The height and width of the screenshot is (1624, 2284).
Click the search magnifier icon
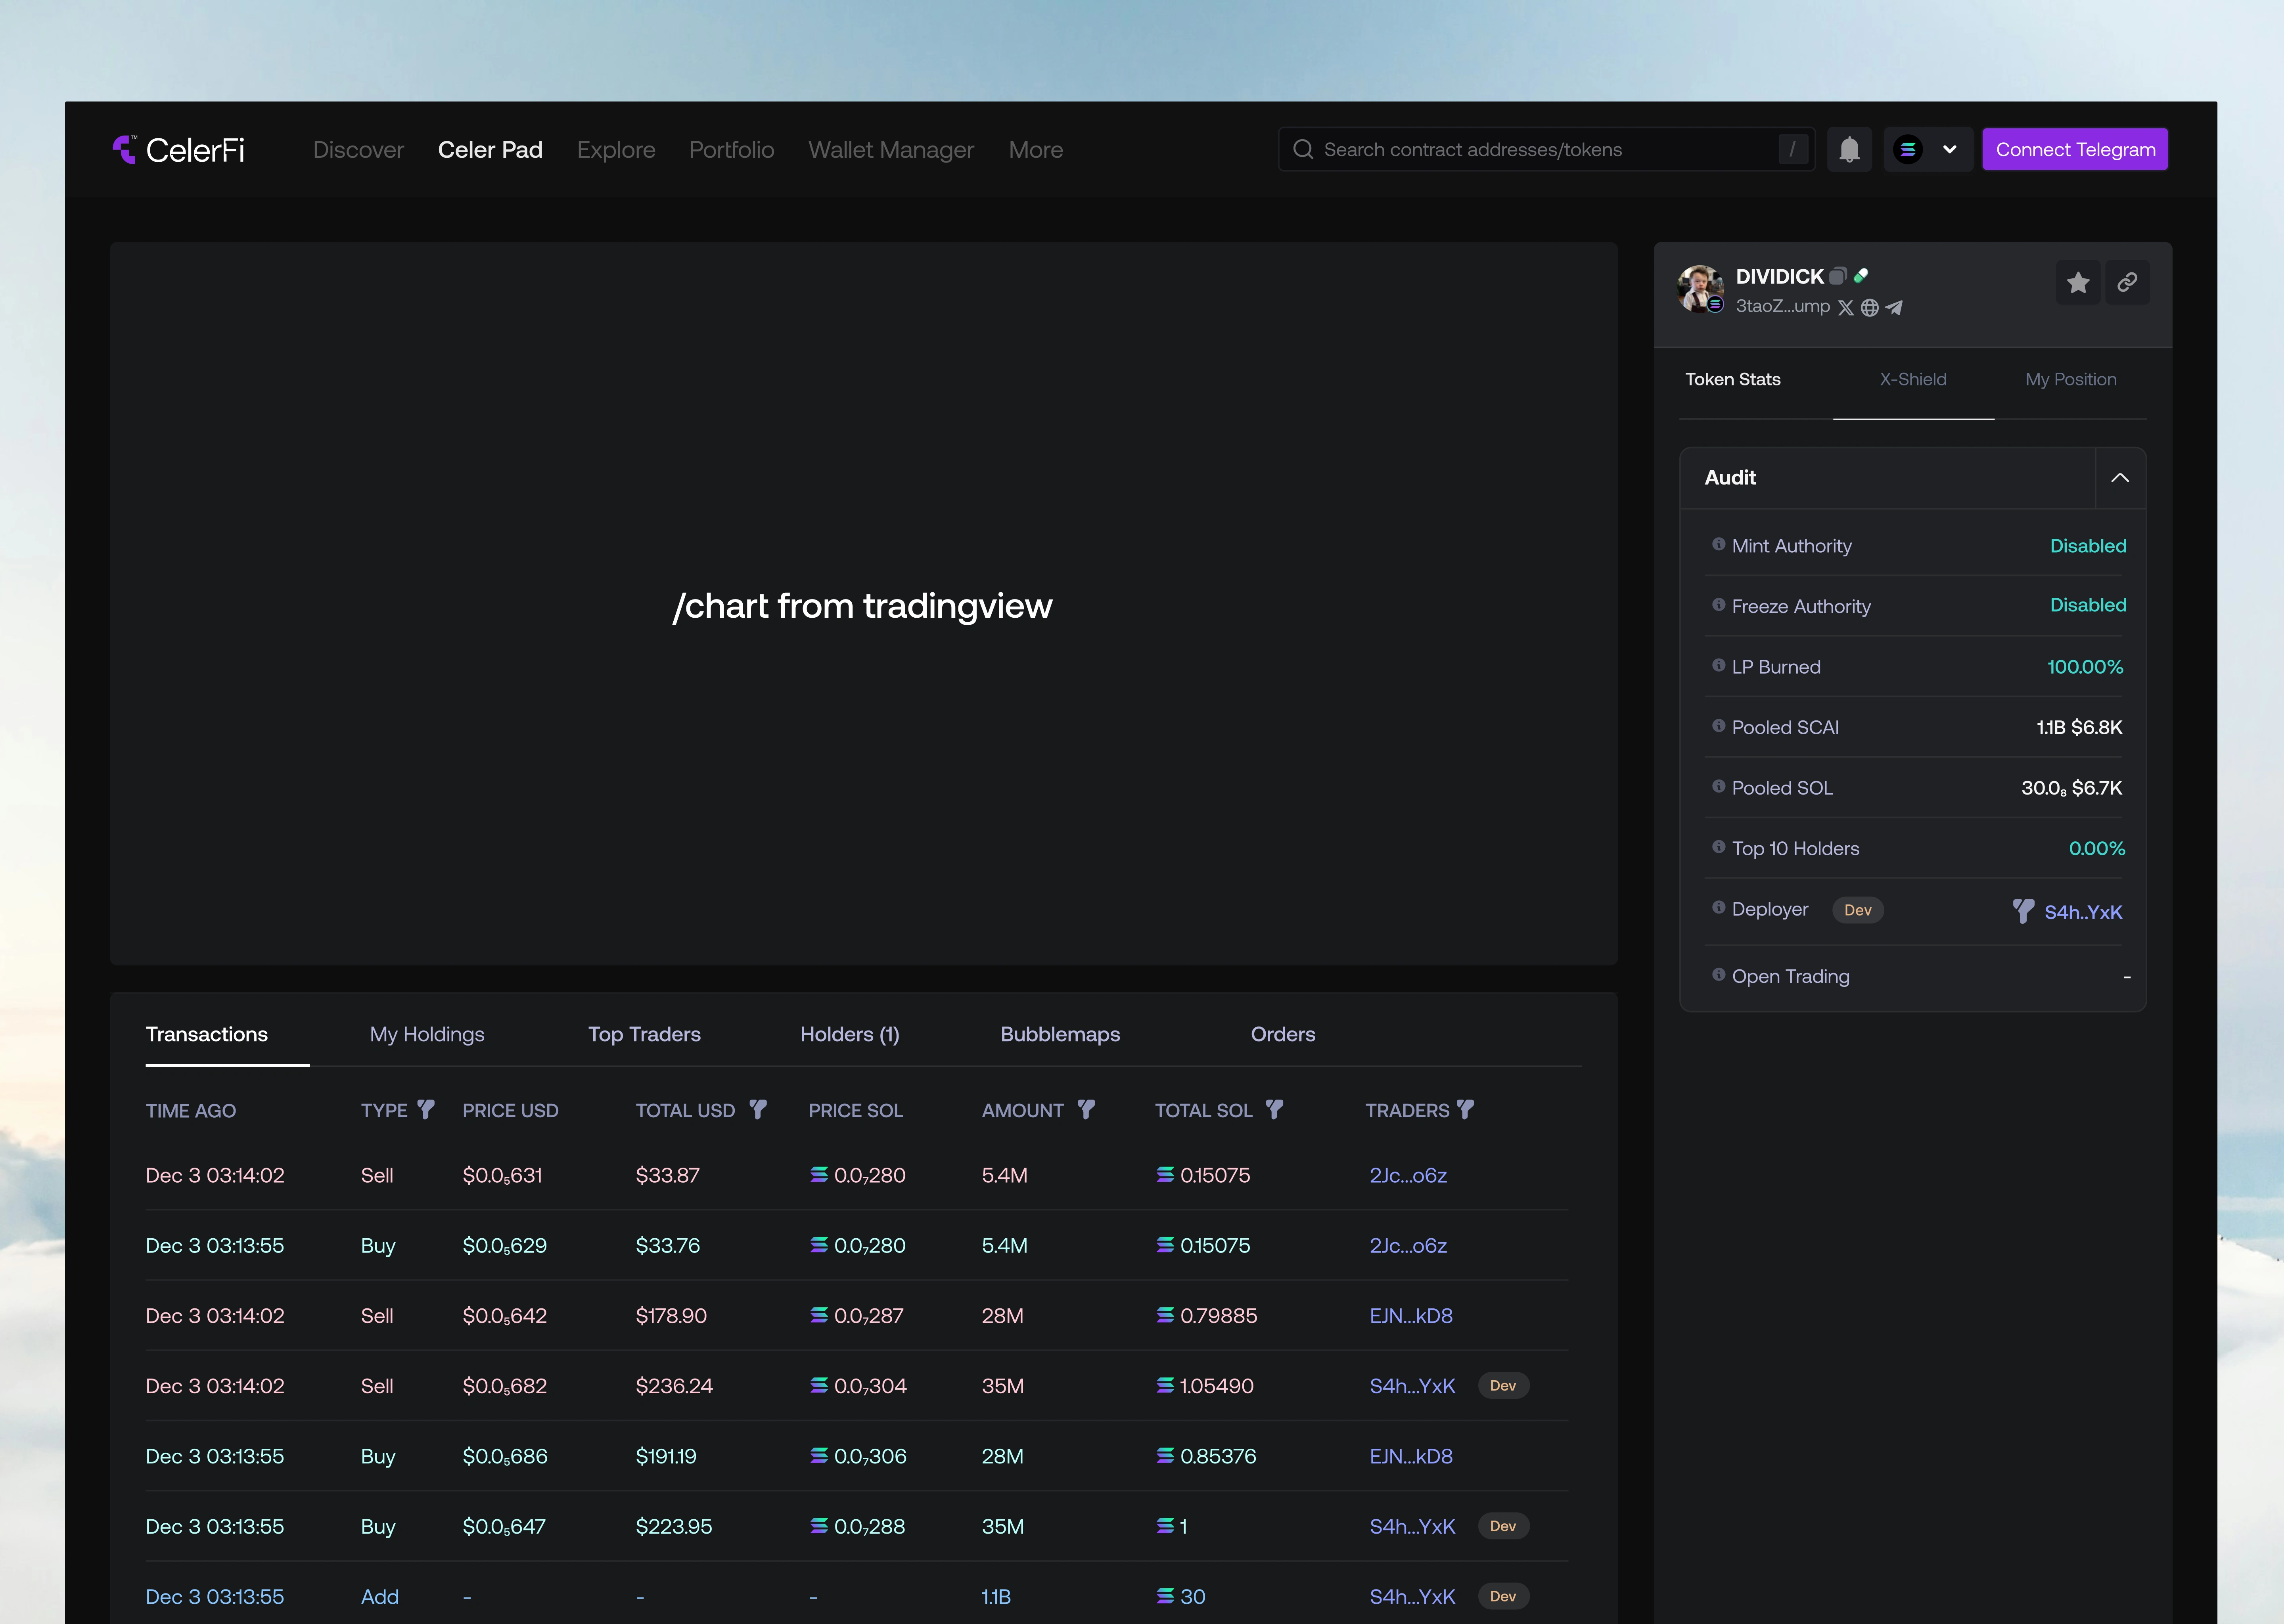click(x=1303, y=150)
